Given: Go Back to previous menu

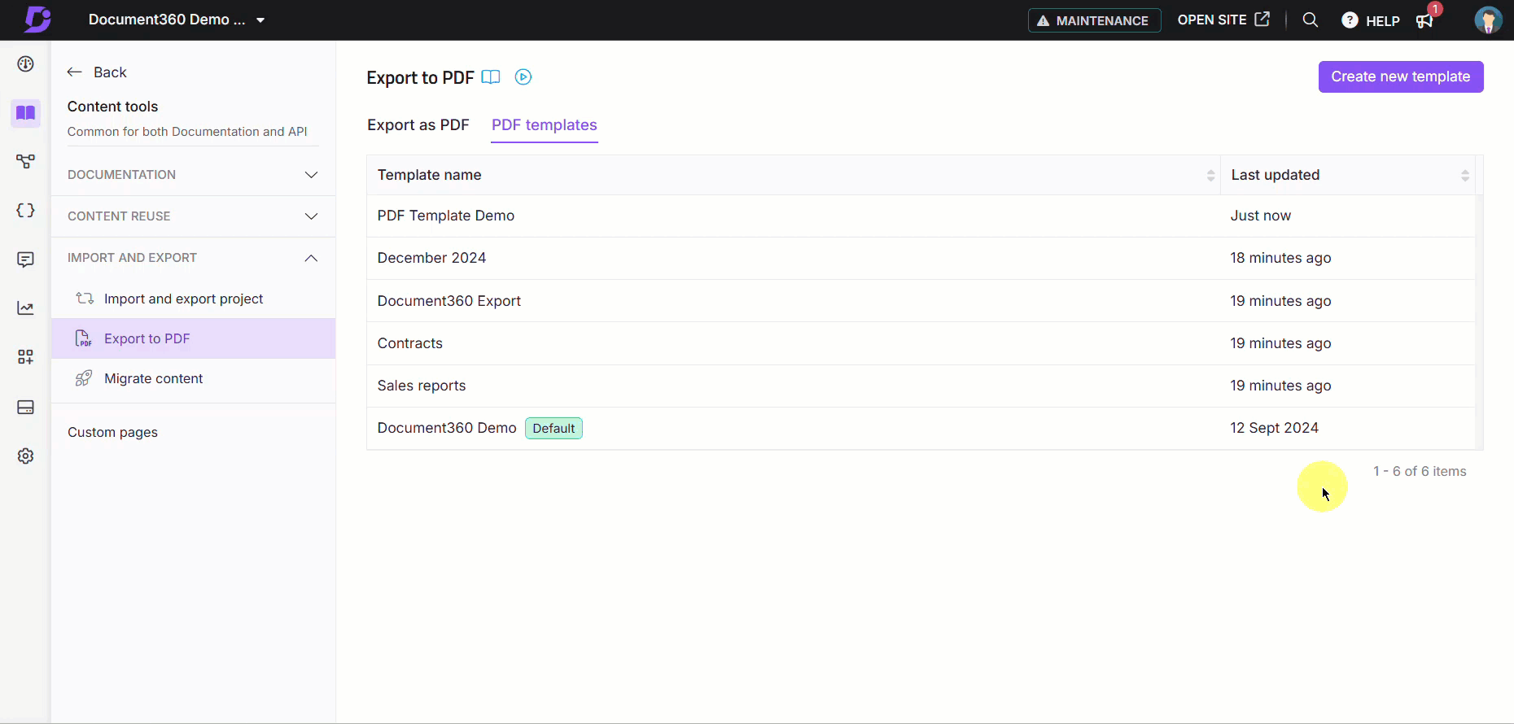Looking at the screenshot, I should [97, 72].
